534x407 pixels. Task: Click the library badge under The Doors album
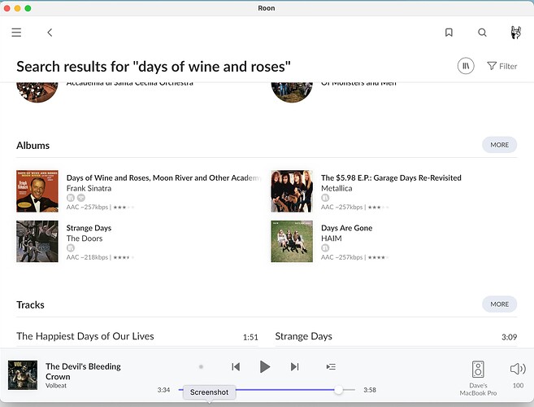pyautogui.click(x=71, y=247)
